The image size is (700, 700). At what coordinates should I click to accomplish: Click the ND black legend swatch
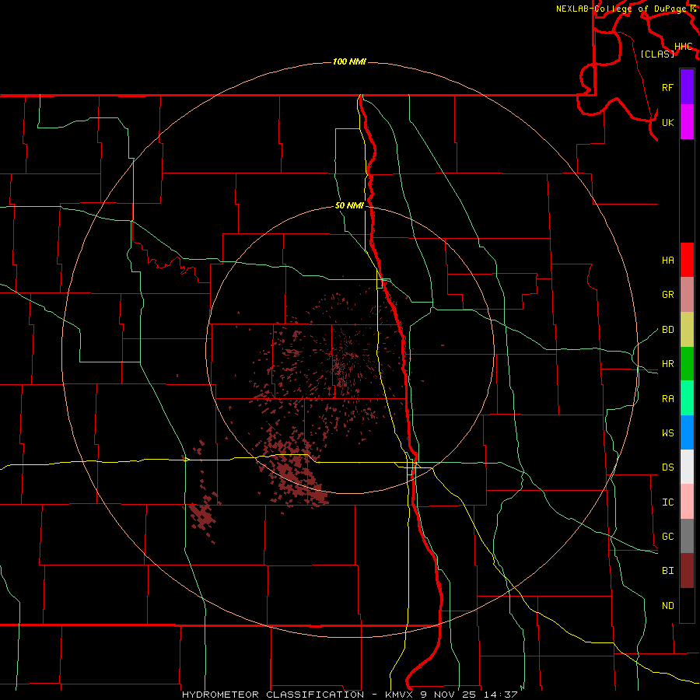pyautogui.click(x=687, y=605)
